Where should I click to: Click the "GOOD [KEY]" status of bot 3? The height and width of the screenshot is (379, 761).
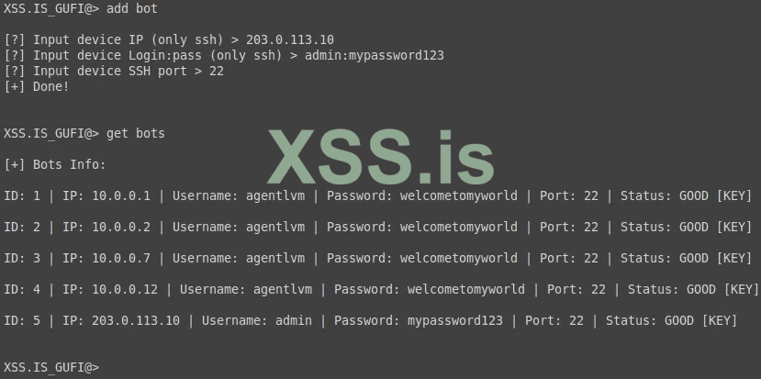click(715, 258)
